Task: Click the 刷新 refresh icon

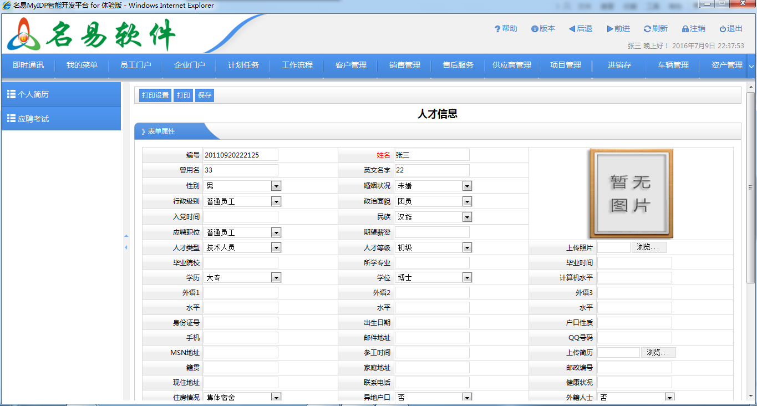Action: click(x=647, y=29)
